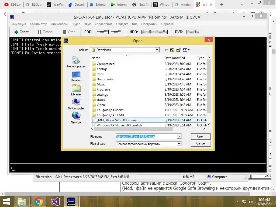Open the Управление menu
The image size is (276, 207).
pyautogui.click(x=103, y=24)
